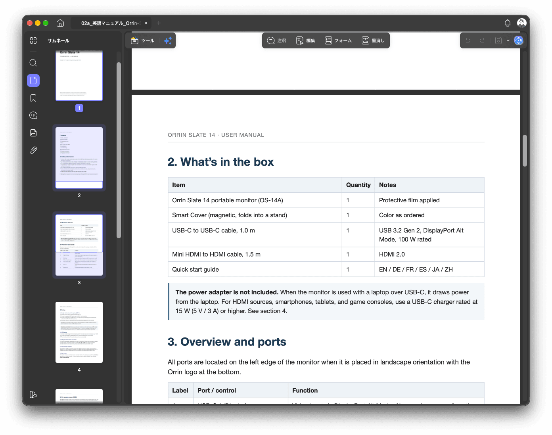The height and width of the screenshot is (435, 552).
Task: Open the document fields panel icon
Action: pyautogui.click(x=33, y=133)
